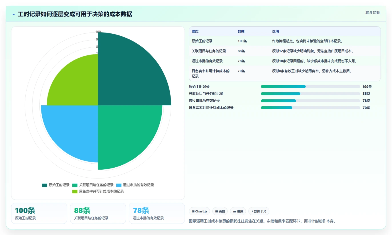Screen dimensions: 392x235
Task: Click the 100 axis tick on the chart
Action: click(98, 32)
